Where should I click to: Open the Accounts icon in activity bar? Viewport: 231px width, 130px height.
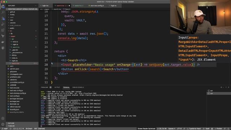coord(3,118)
